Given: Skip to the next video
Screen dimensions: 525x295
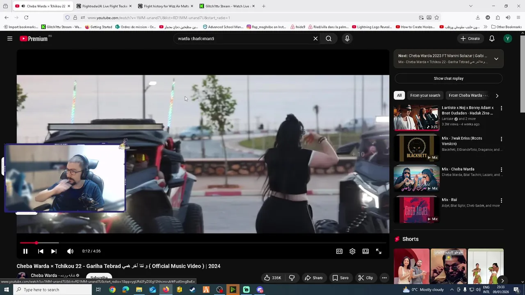Looking at the screenshot, I should tap(54, 251).
